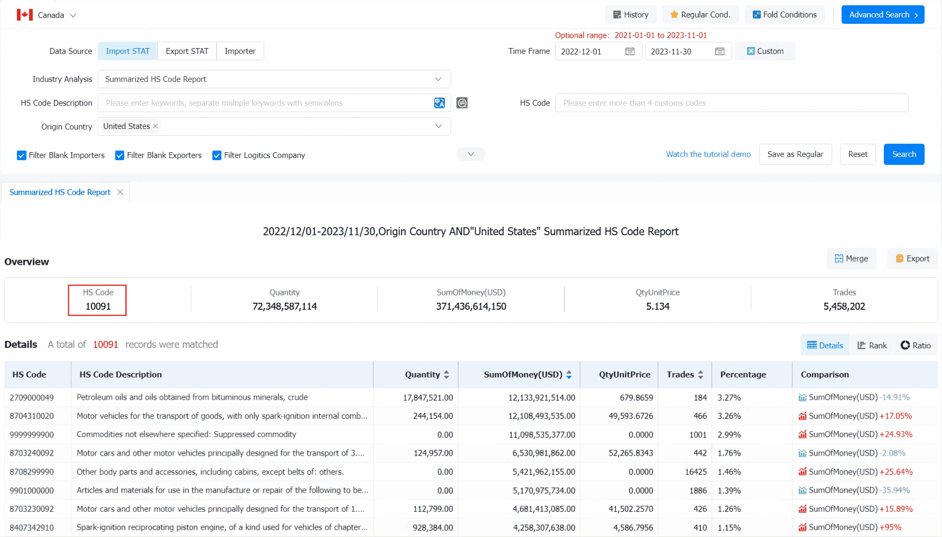Screen dimensions: 942x537
Task: Click the Percentage column header
Action: pos(743,375)
